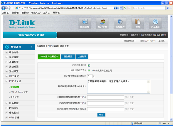Screen dimensions: 174x127
Task: Click the browser Forward arrow button
Action: pos(8,8)
